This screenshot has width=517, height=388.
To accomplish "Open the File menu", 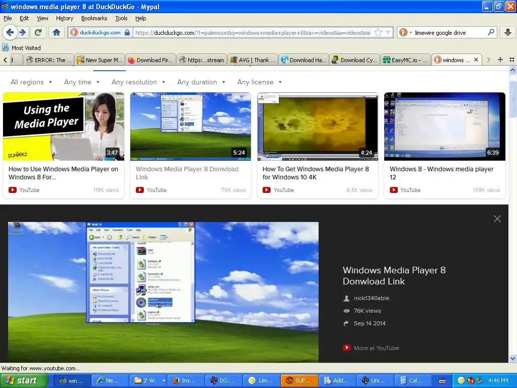I will pyautogui.click(x=8, y=18).
